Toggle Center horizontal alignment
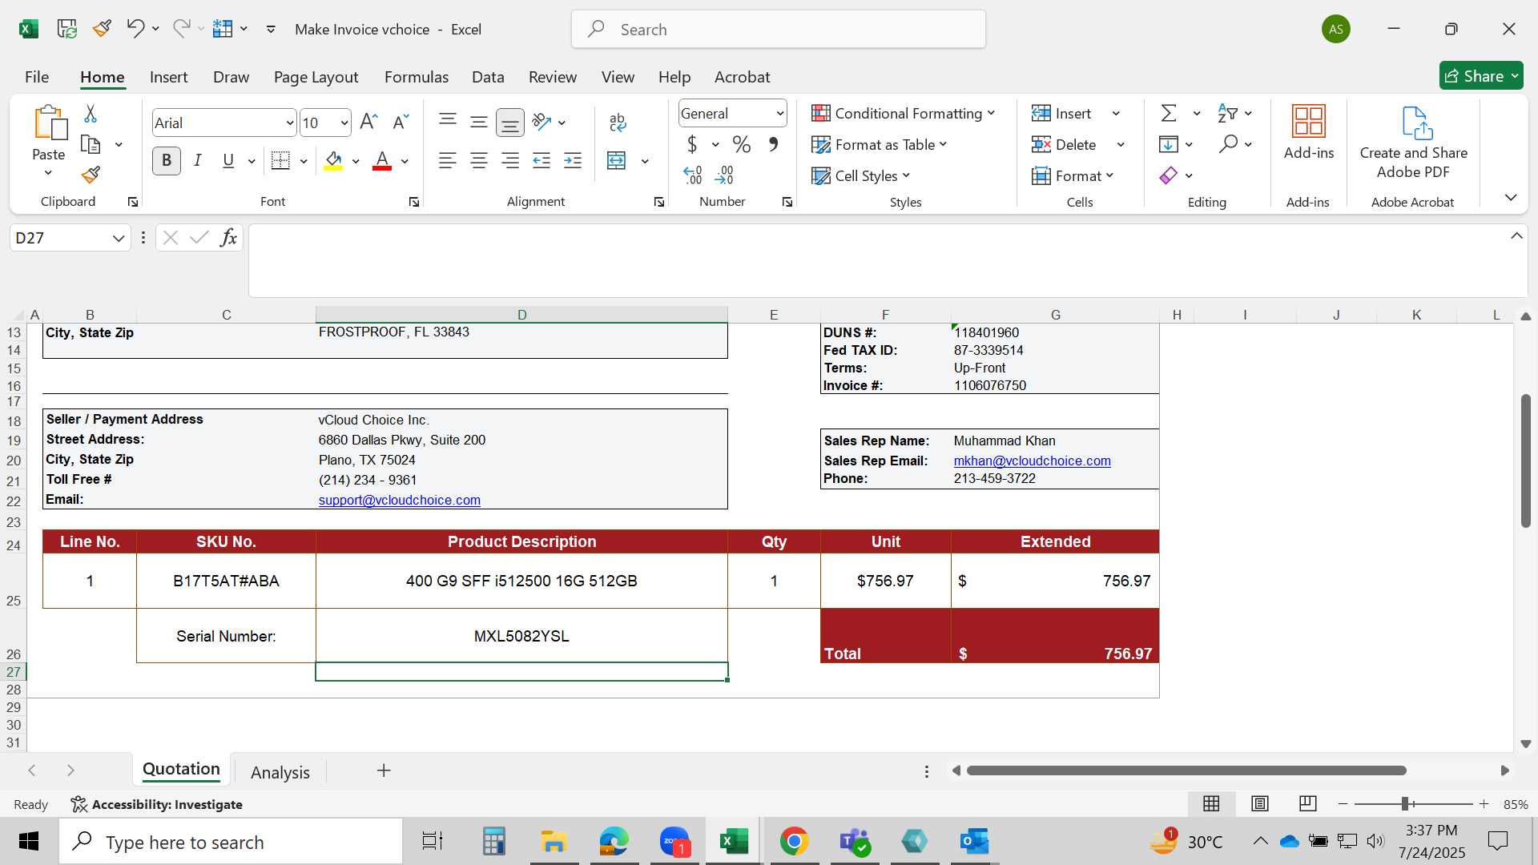 (479, 161)
